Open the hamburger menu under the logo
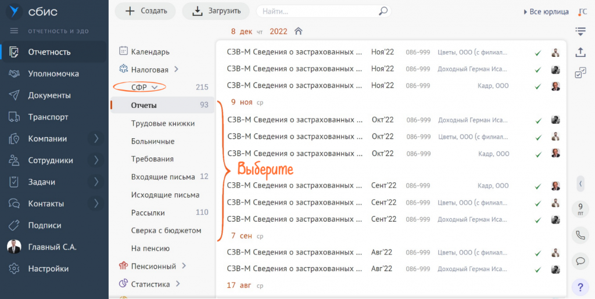595x299 pixels. pos(15,31)
